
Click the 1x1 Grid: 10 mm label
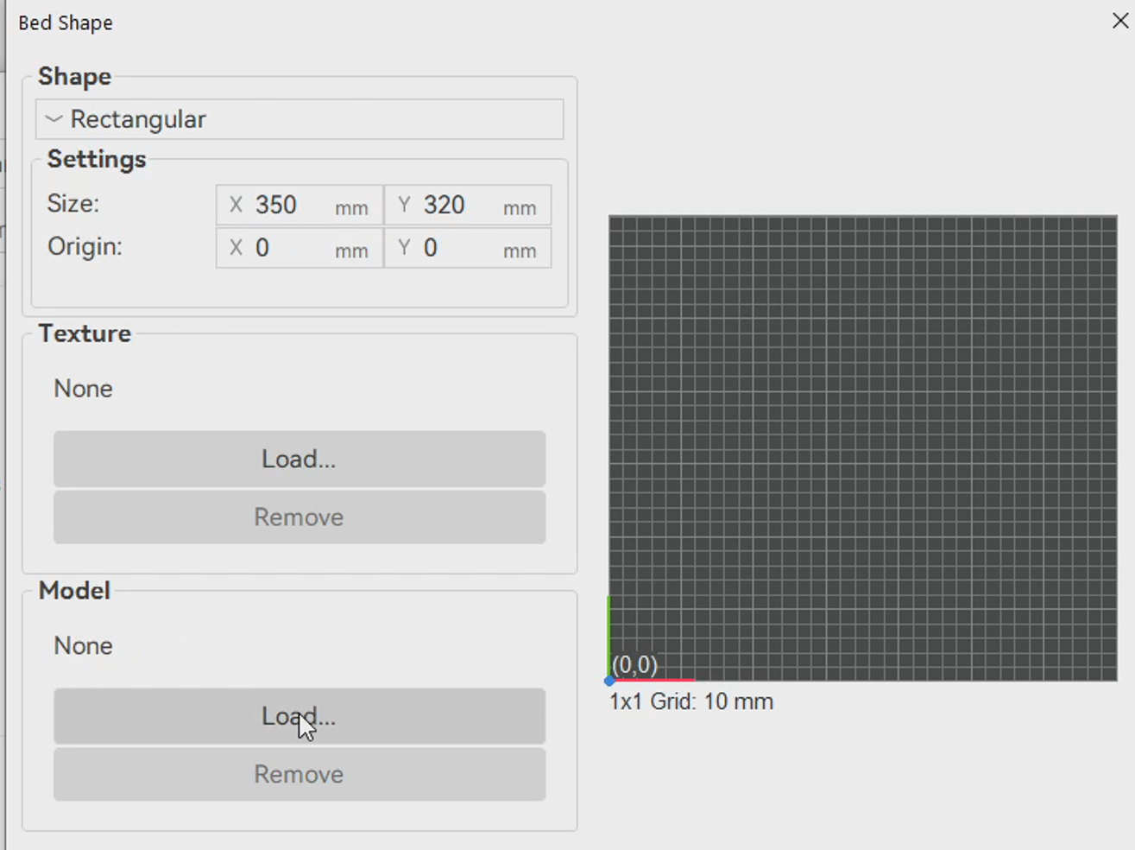click(x=690, y=701)
